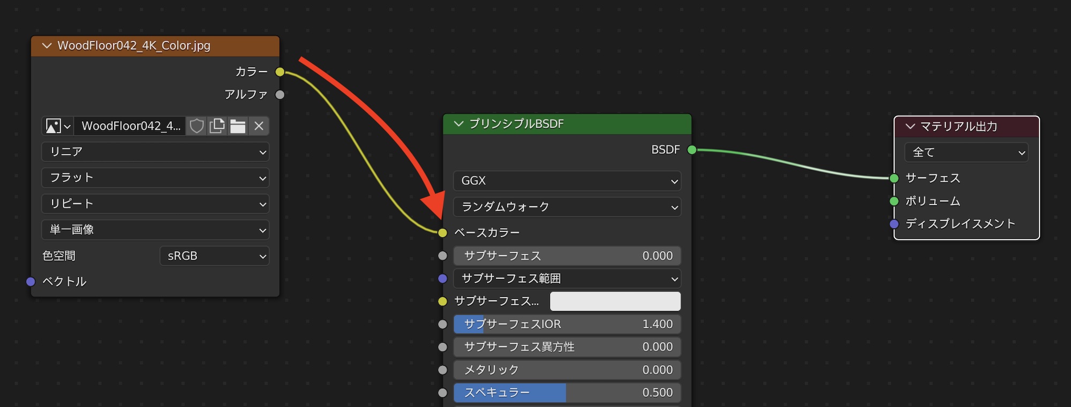Collapse the WoodFloor042_4K_Color.jpg node

47,46
